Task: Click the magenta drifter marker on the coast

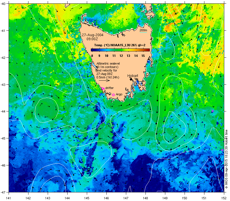Action: [x=103, y=88]
